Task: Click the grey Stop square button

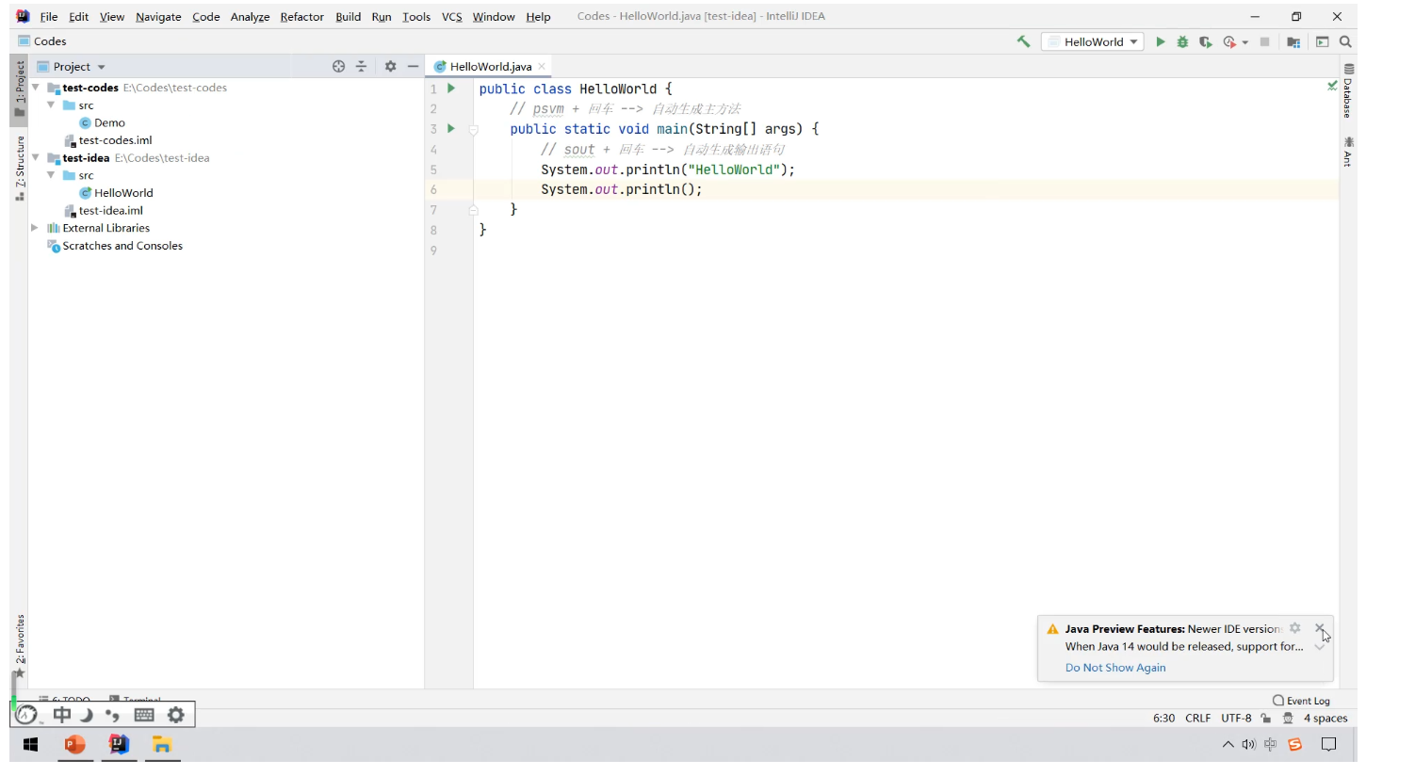Action: (x=1264, y=41)
